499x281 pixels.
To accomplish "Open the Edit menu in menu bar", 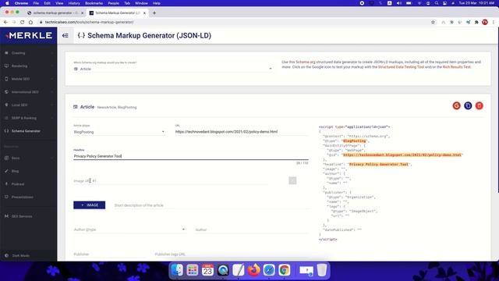I will (x=47, y=3).
